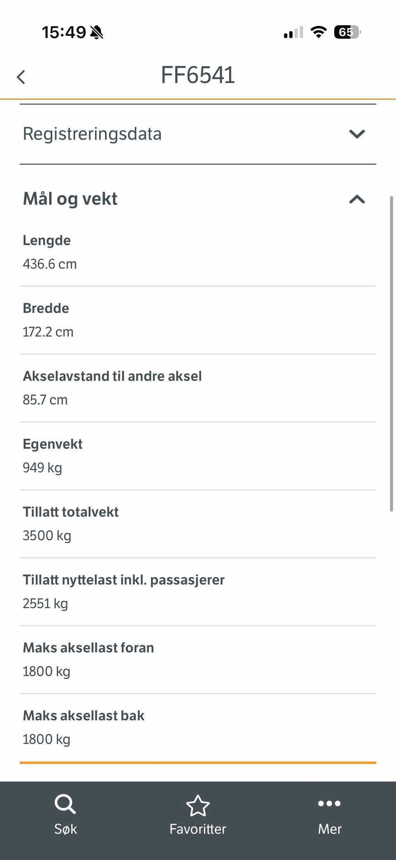Open the Registreringsdata section header

click(92, 134)
